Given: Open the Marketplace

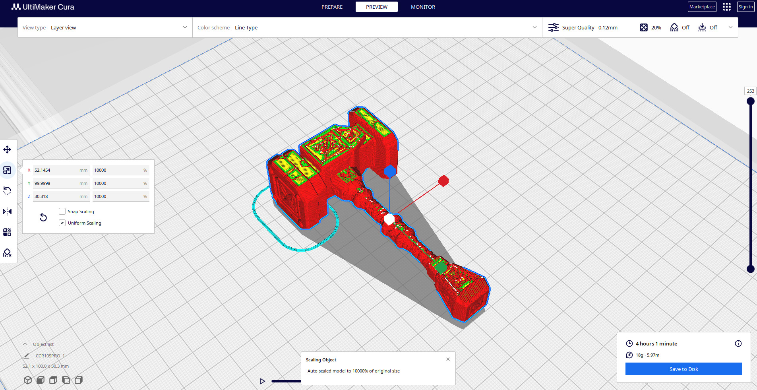Looking at the screenshot, I should pyautogui.click(x=702, y=7).
